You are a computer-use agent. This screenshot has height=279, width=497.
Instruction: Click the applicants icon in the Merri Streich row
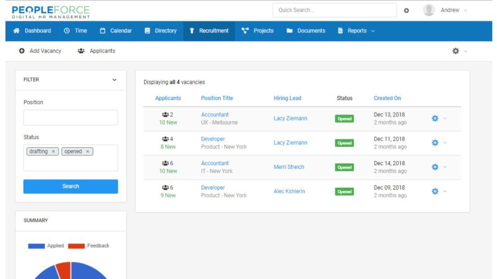[165, 163]
